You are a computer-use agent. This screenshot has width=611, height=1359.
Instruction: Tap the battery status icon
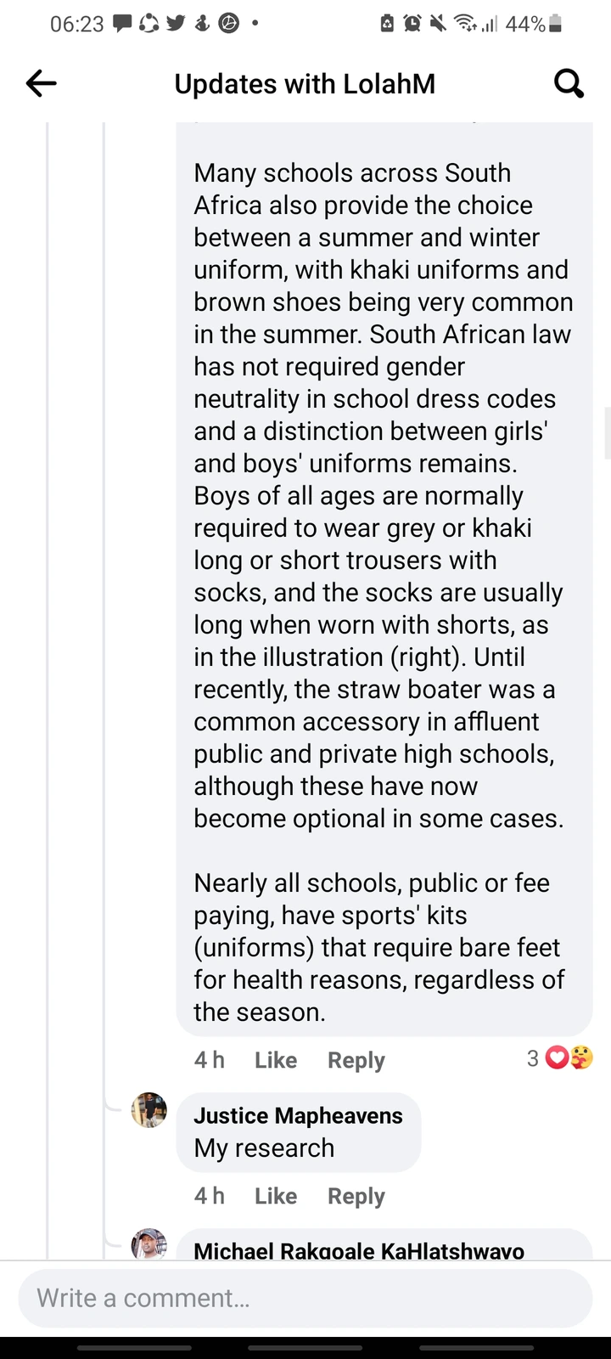click(555, 24)
